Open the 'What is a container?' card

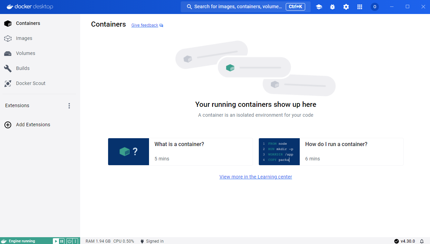180,152
